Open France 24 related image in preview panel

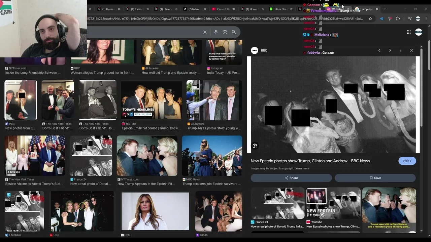(x=277, y=203)
